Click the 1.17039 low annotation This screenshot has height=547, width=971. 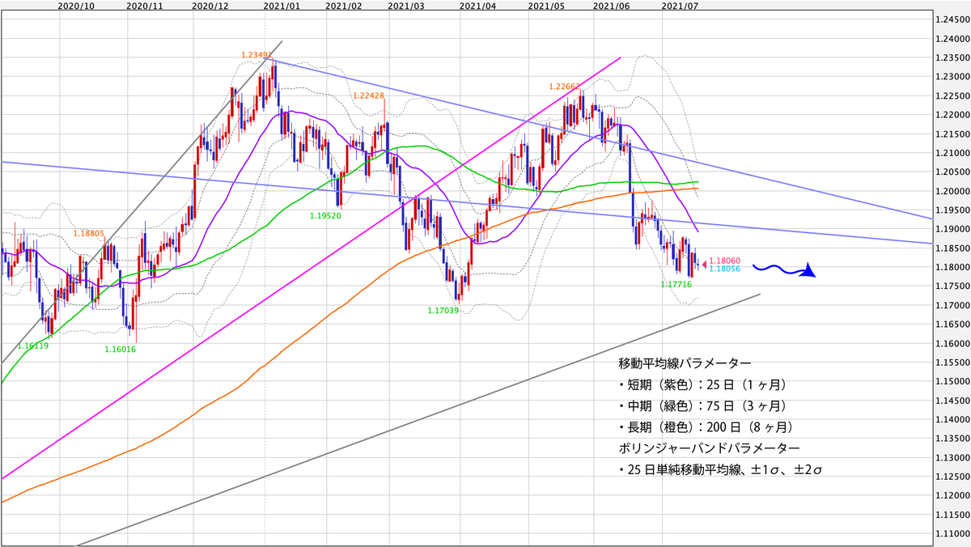[x=443, y=309]
